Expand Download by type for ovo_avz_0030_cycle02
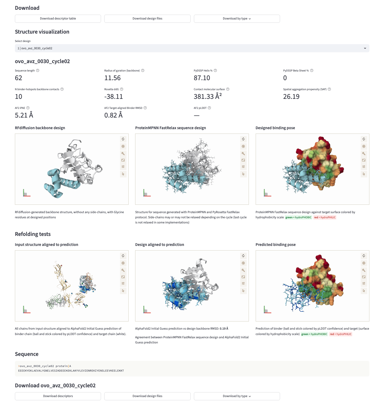Image resolution: width=387 pixels, height=419 pixels. pyautogui.click(x=237, y=396)
